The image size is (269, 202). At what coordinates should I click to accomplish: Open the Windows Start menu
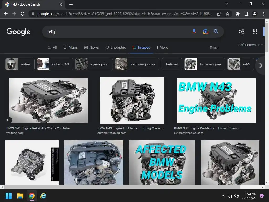(8, 196)
